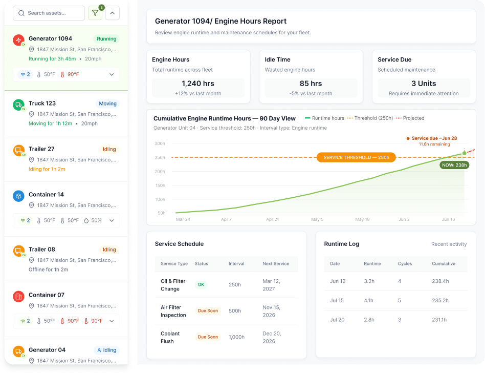Click the Service Type column header

pyautogui.click(x=174, y=264)
